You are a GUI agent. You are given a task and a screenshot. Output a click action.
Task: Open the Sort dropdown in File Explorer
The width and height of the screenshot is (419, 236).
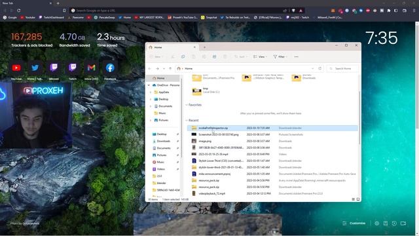click(241, 57)
